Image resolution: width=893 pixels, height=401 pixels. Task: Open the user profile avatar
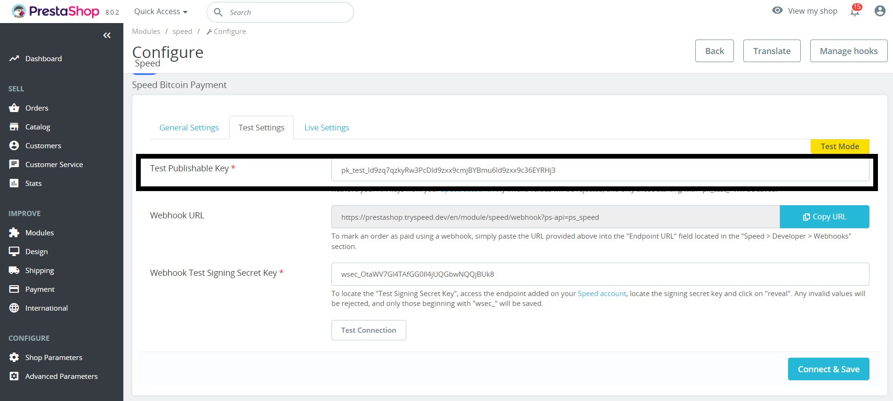click(x=880, y=11)
